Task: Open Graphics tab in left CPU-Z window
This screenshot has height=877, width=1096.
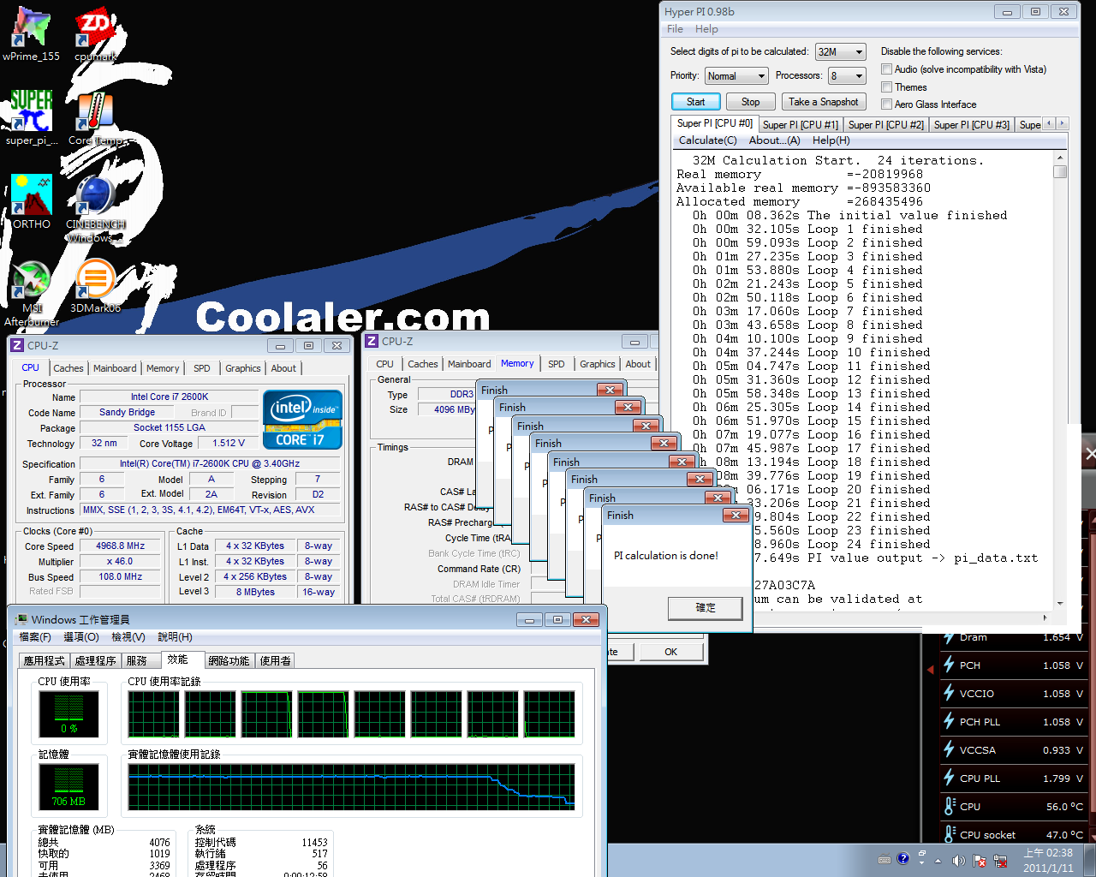Action: (243, 368)
